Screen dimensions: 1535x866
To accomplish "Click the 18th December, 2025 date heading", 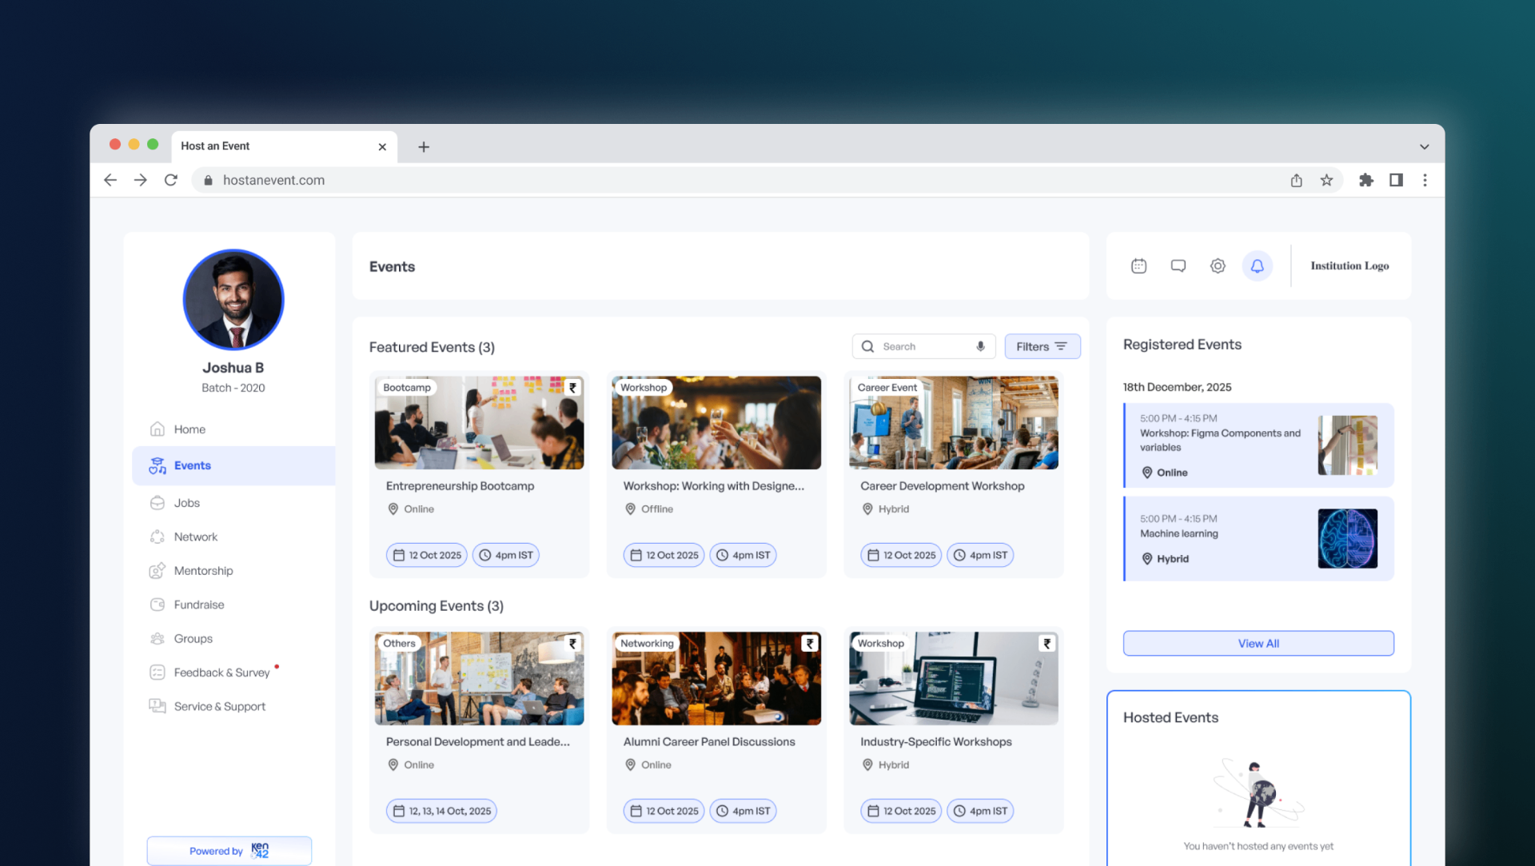I will tap(1177, 387).
